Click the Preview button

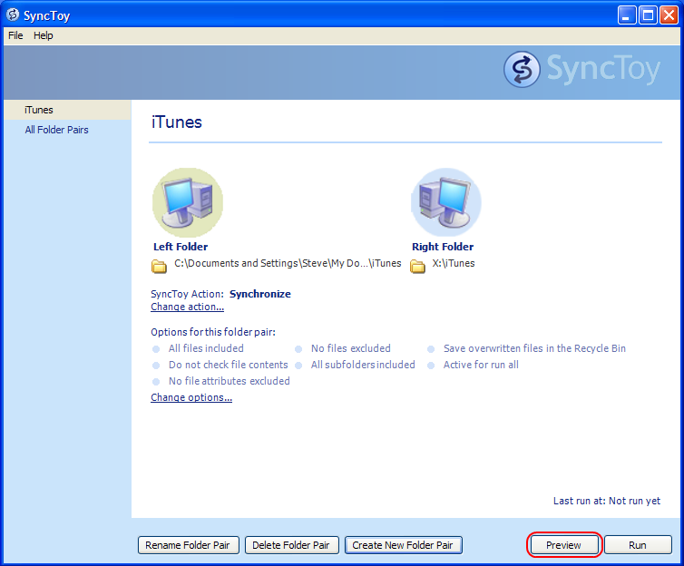click(x=564, y=545)
